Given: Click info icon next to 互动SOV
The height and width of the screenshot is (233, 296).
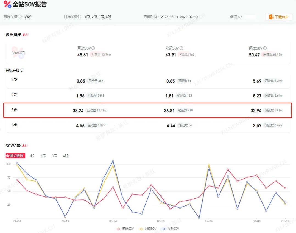Looking at the screenshot, I should (x=93, y=48).
